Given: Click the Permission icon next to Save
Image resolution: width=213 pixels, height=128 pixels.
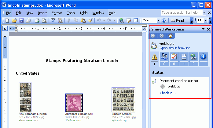Looking at the screenshot, I should [28, 21].
